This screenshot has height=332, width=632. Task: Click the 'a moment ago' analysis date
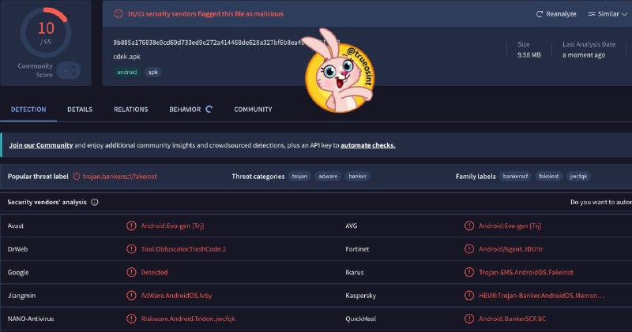click(584, 54)
